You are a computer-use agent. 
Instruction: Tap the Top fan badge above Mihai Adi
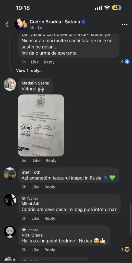click(x=30, y=199)
